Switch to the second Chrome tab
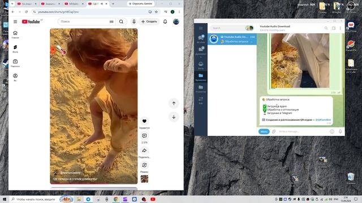 [50, 4]
